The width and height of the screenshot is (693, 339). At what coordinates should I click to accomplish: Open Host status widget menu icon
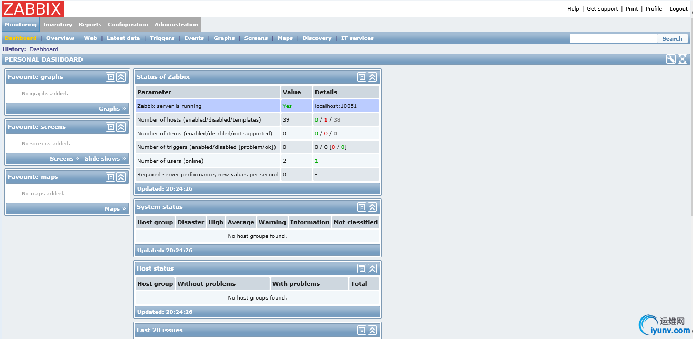tap(362, 268)
